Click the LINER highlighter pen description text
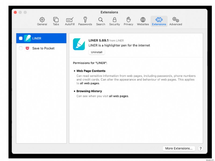The height and width of the screenshot is (161, 215). pos(119,45)
